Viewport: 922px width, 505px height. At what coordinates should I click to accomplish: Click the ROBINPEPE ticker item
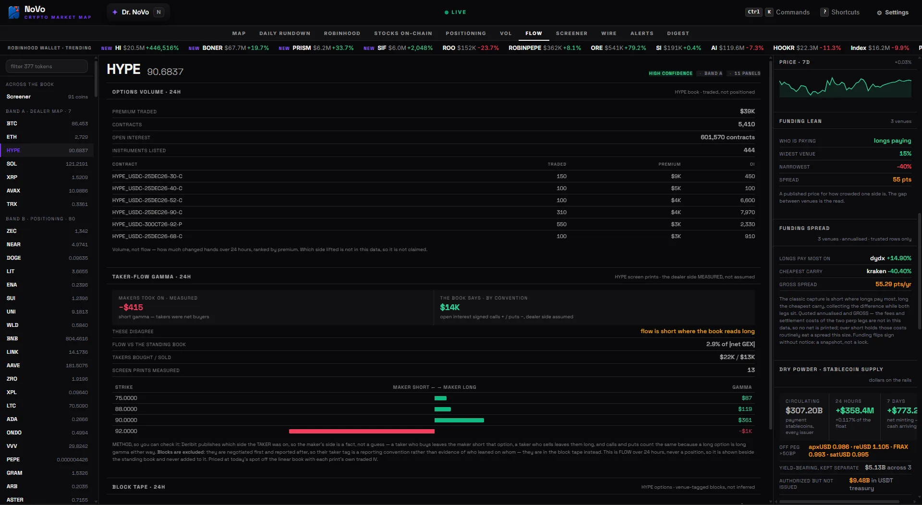pyautogui.click(x=545, y=48)
